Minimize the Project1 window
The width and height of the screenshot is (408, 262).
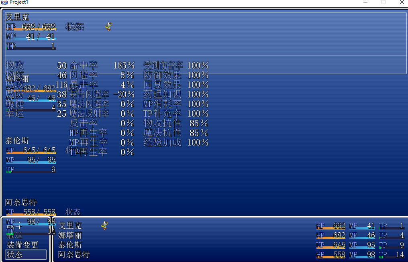point(365,2)
